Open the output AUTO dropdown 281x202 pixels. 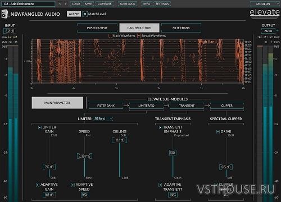[270, 31]
